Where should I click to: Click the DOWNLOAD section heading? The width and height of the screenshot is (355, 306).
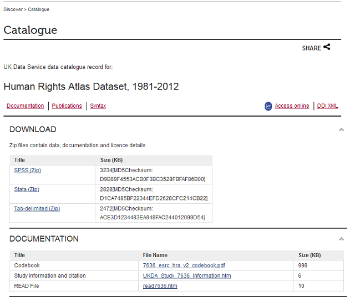click(x=33, y=129)
